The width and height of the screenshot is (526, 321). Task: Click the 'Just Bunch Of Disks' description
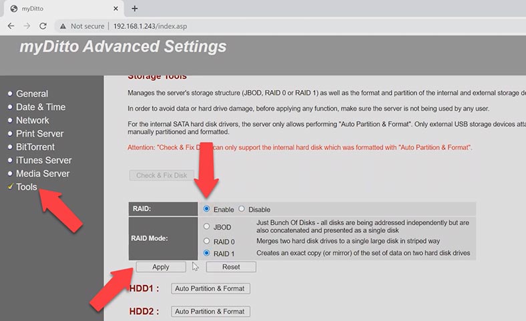(x=362, y=226)
